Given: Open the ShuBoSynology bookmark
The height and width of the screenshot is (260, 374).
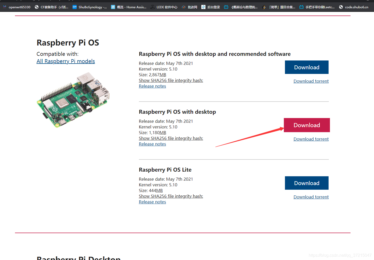Looking at the screenshot, I should coord(90,7).
